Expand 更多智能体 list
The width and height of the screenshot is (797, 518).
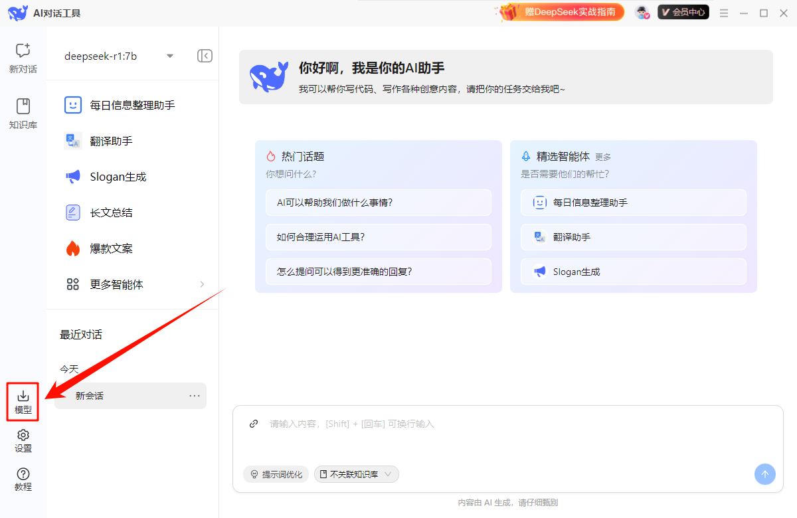pos(135,284)
